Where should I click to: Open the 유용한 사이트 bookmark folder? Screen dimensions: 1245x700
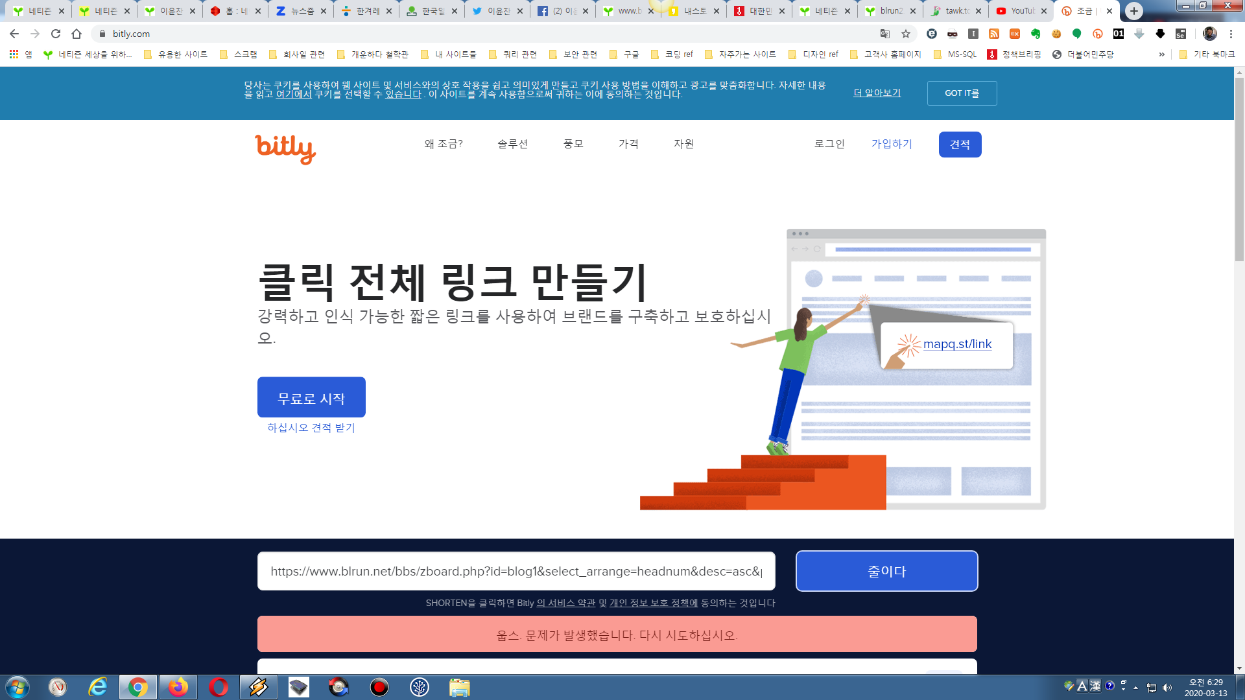175,54
